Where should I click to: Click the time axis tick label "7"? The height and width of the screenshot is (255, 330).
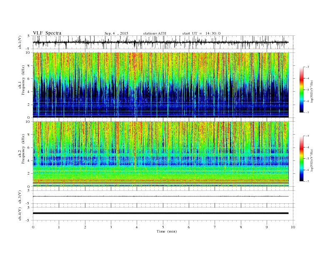(215, 227)
